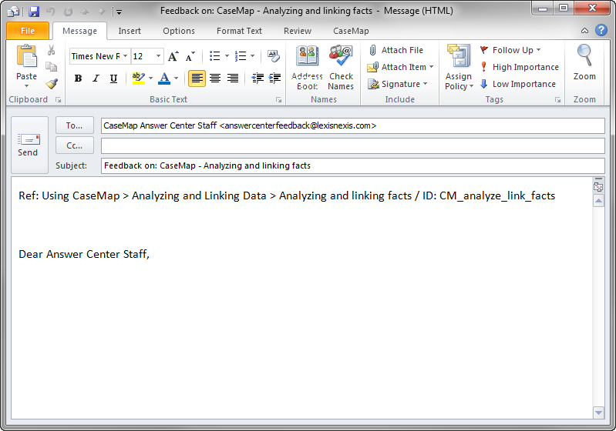The height and width of the screenshot is (431, 616).
Task: Expand the Signature dropdown
Action: click(x=425, y=84)
